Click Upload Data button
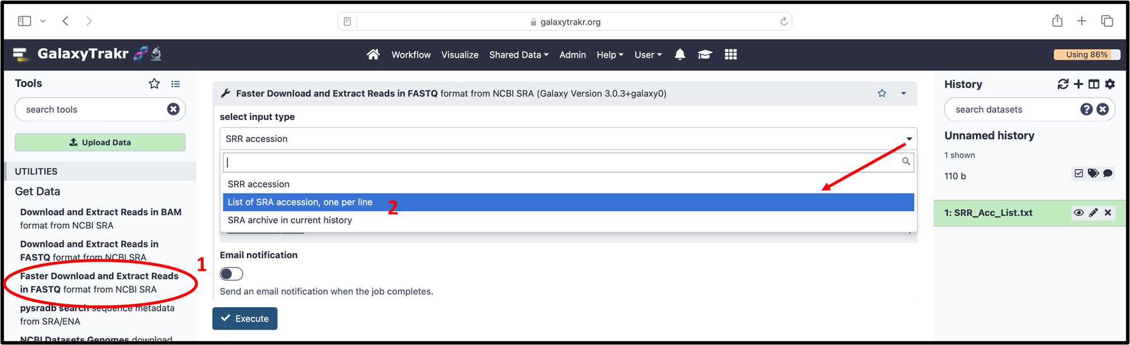 (x=100, y=142)
